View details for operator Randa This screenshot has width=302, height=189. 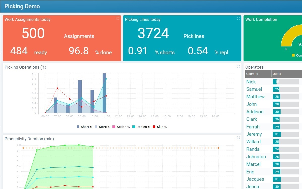253,149
